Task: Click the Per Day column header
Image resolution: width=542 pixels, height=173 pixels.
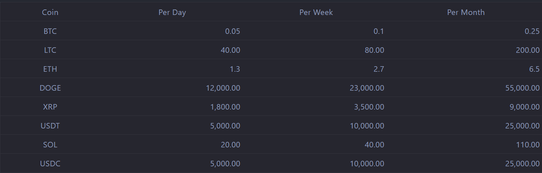Action: [x=172, y=12]
